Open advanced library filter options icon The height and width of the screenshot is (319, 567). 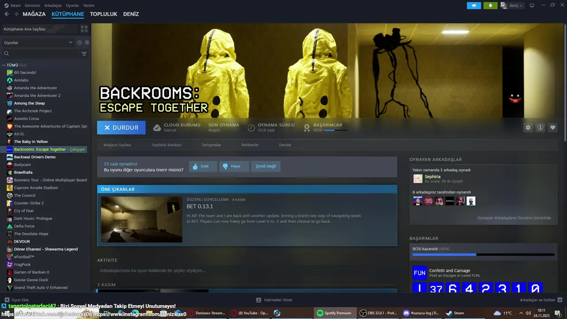(x=84, y=54)
